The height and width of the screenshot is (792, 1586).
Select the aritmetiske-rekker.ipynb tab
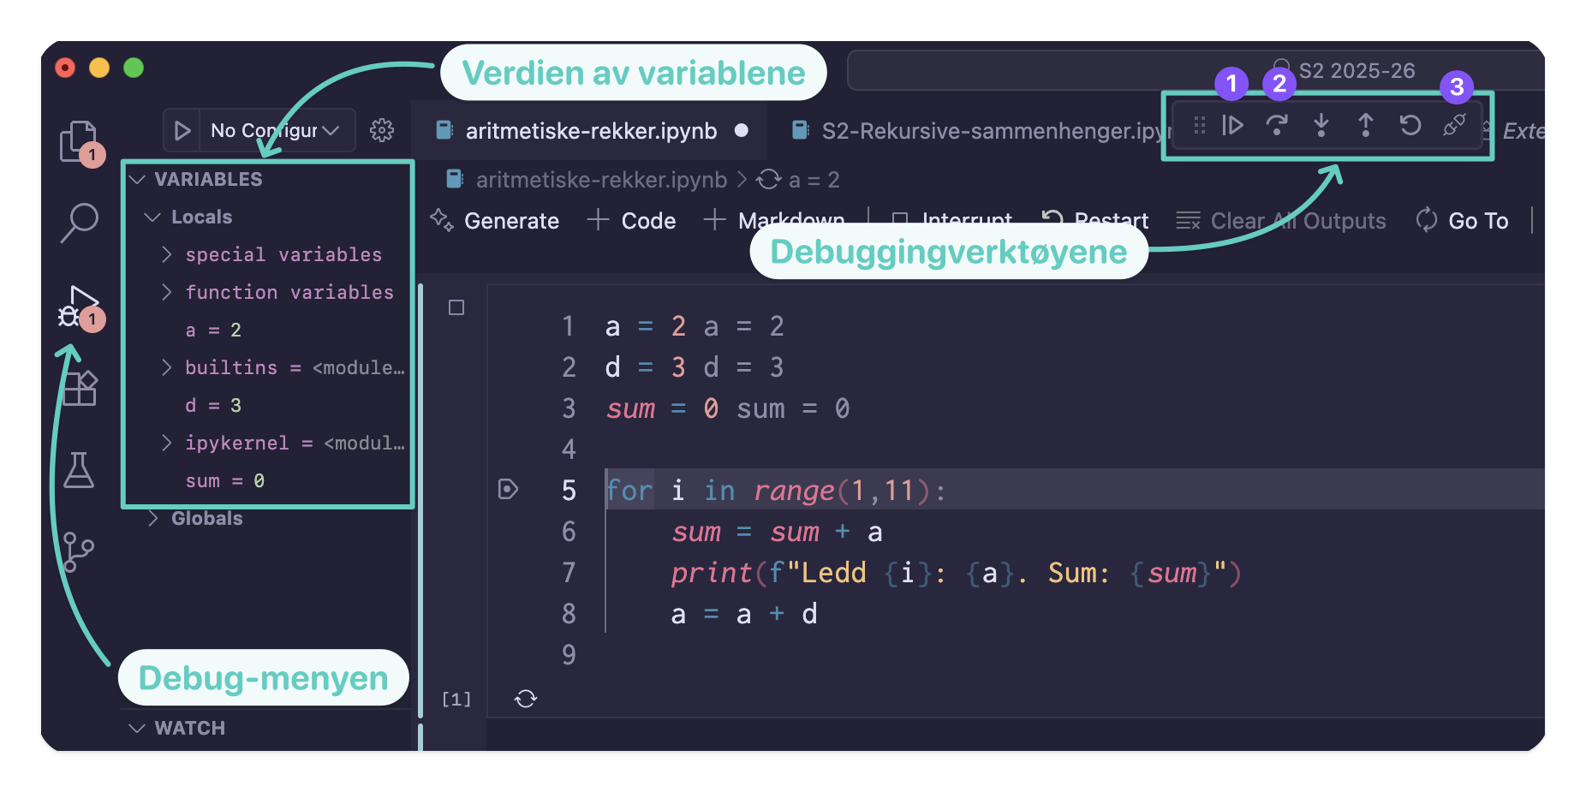591,130
